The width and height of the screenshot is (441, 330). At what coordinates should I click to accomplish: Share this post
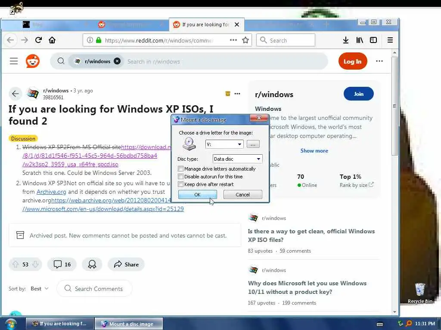tap(126, 264)
